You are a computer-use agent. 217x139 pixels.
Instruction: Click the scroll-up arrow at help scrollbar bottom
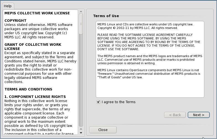[x=81, y=129]
